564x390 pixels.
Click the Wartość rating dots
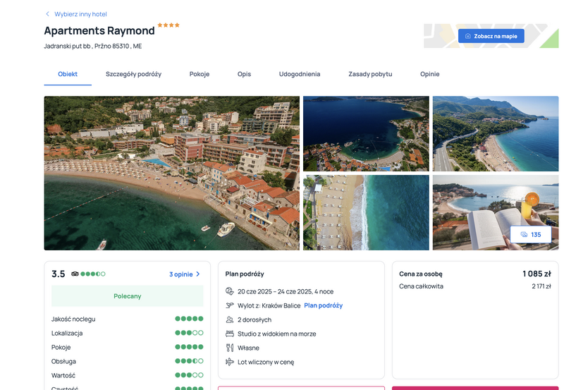[x=189, y=375]
